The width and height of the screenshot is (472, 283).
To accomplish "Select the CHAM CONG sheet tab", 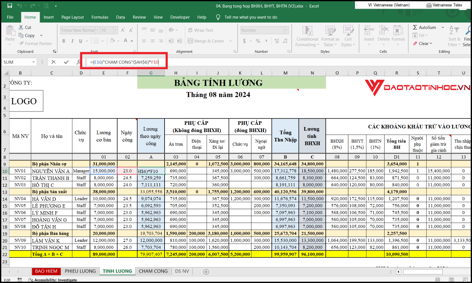I will tap(153, 271).
